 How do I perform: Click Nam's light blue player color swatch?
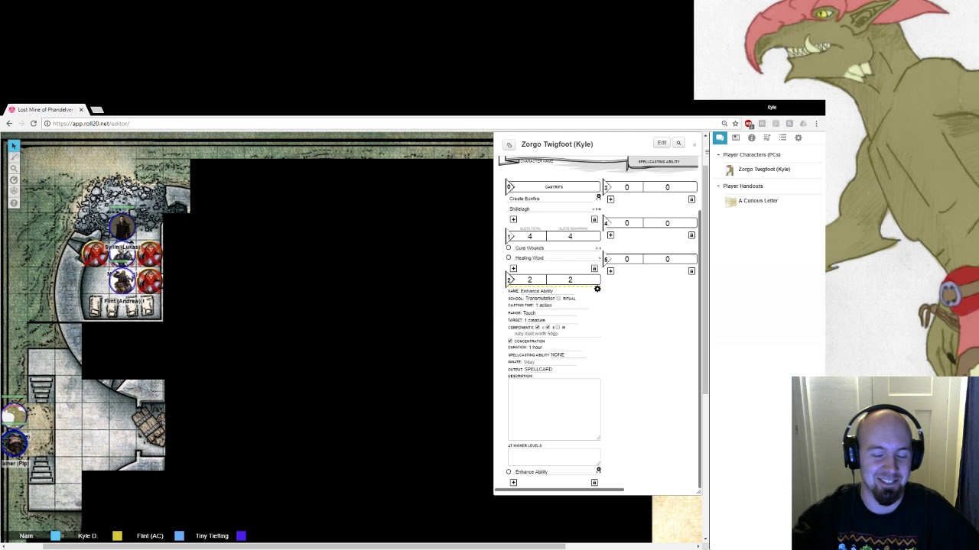click(x=55, y=536)
